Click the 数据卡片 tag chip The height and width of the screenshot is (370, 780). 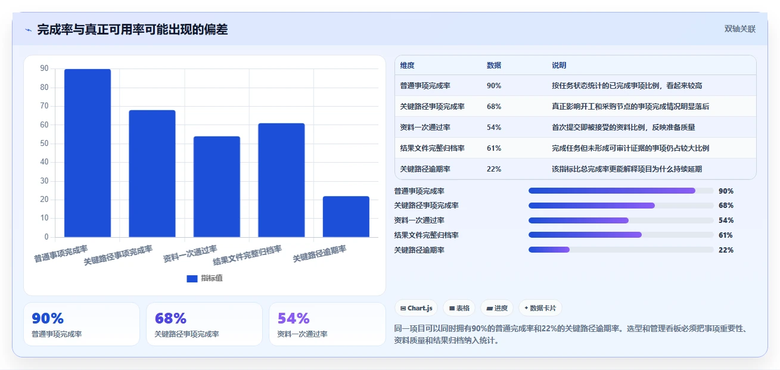pos(540,308)
